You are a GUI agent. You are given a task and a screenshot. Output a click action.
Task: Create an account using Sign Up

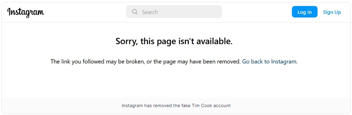coord(332,12)
